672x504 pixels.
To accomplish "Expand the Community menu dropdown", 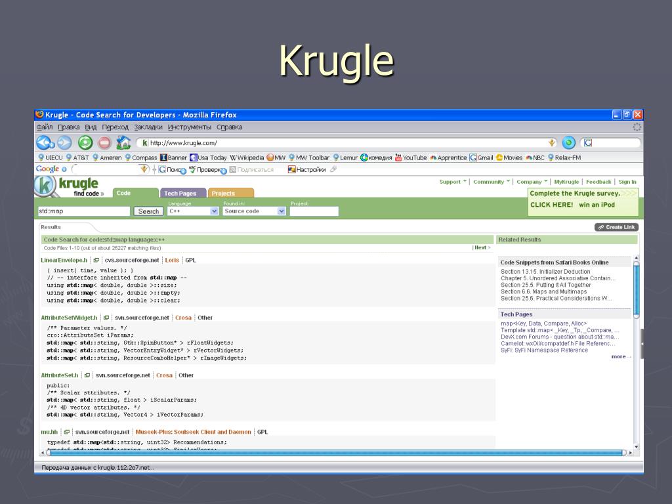I will [x=492, y=182].
